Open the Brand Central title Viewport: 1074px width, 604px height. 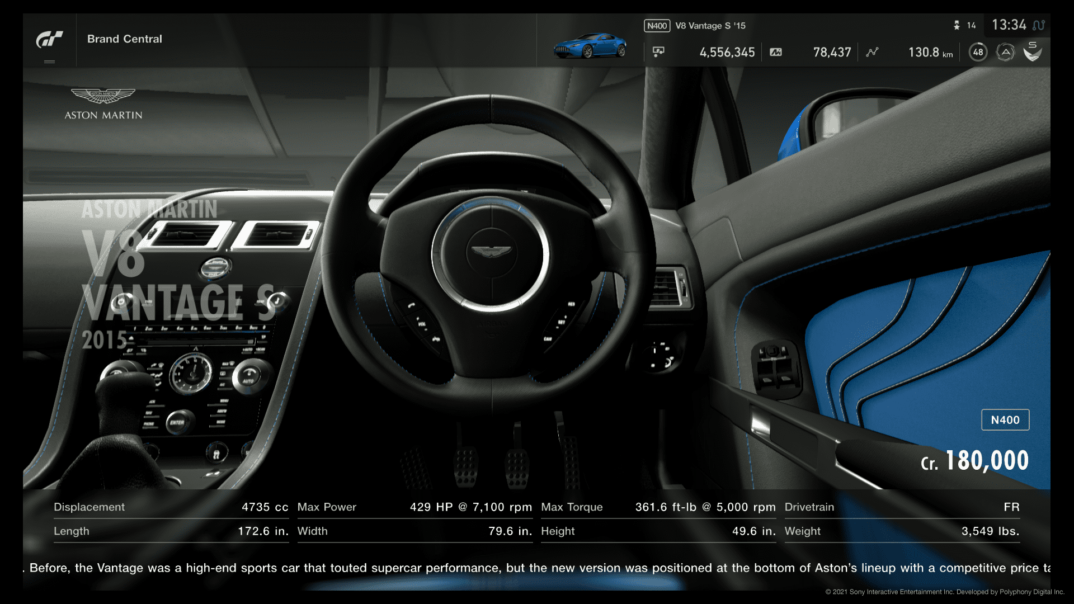pos(124,39)
